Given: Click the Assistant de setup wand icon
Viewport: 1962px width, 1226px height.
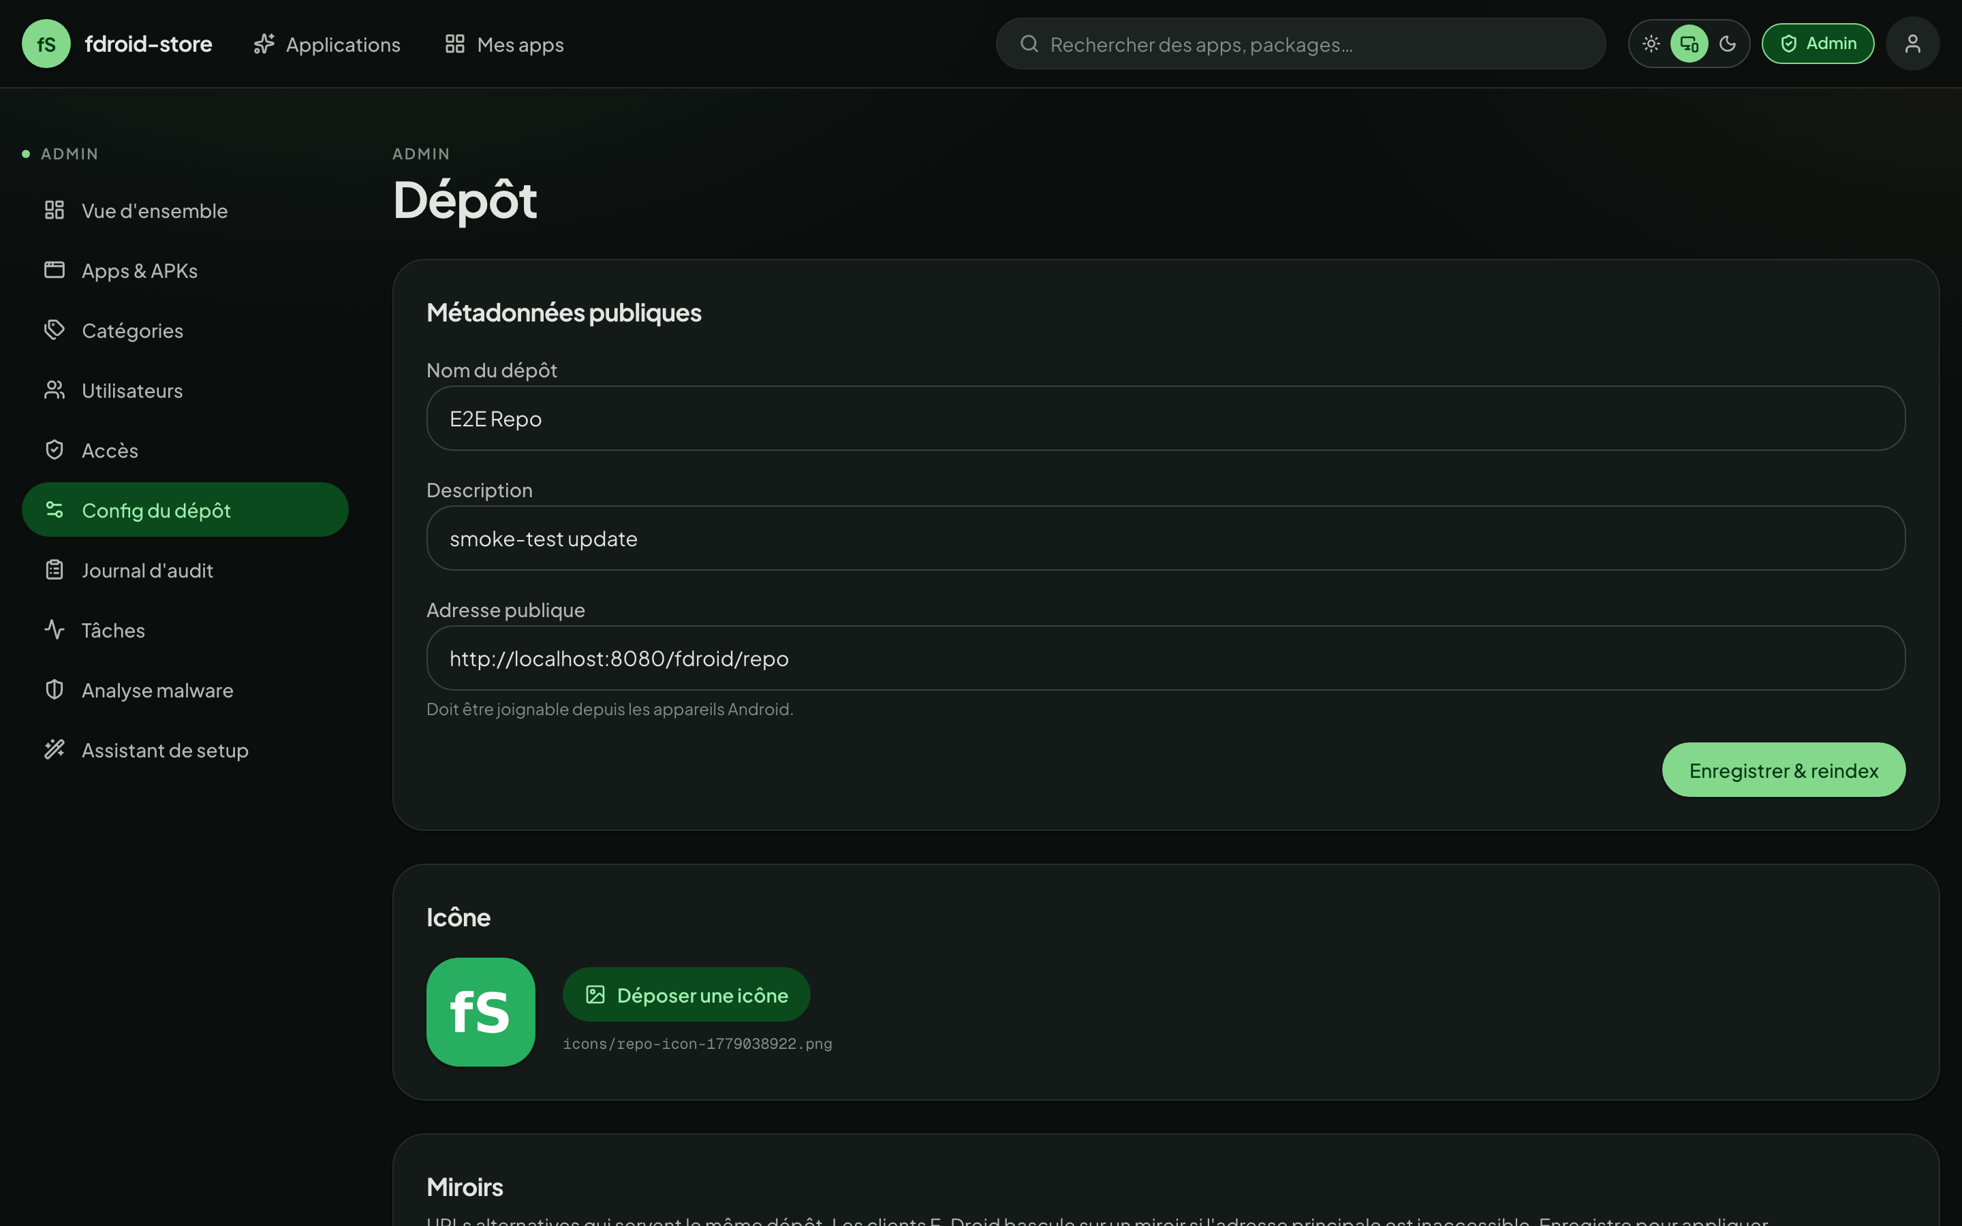Looking at the screenshot, I should pos(54,750).
